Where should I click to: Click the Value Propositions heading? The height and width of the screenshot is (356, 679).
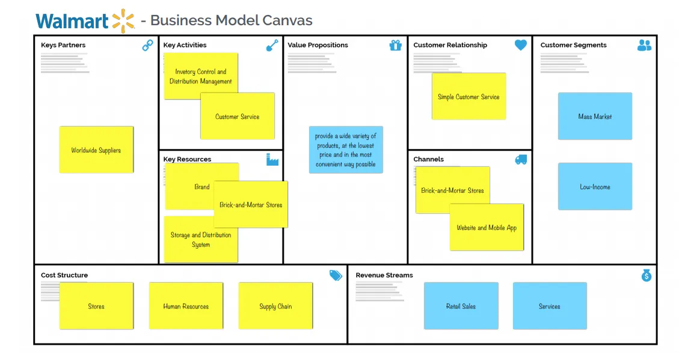(318, 45)
